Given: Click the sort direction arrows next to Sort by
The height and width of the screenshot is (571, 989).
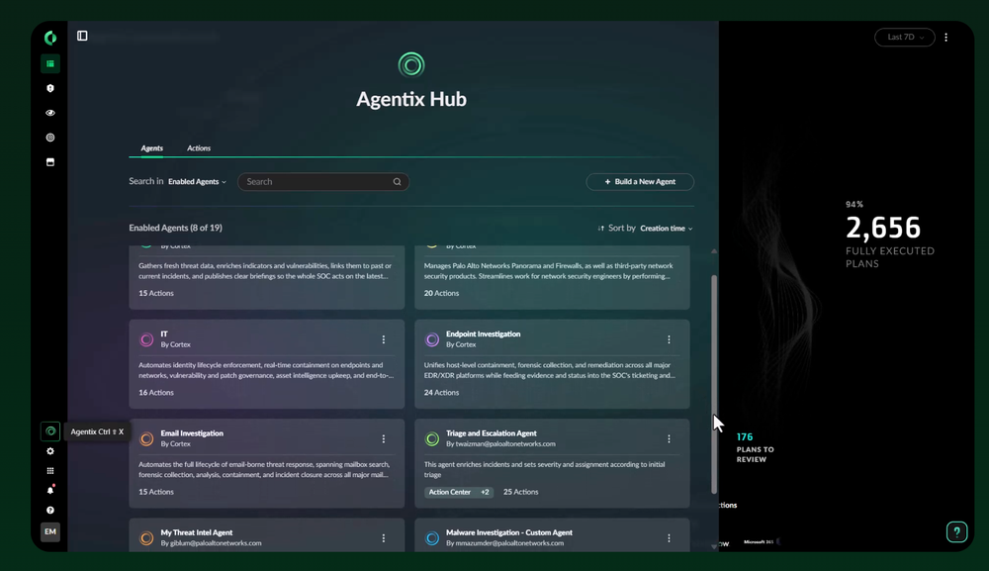Looking at the screenshot, I should pos(601,227).
